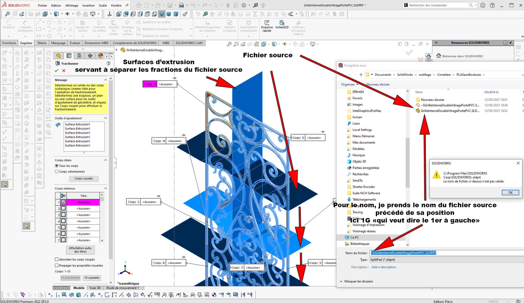
Task: Click Nouveau dossier in Enregistrer sous
Action: 378,84
